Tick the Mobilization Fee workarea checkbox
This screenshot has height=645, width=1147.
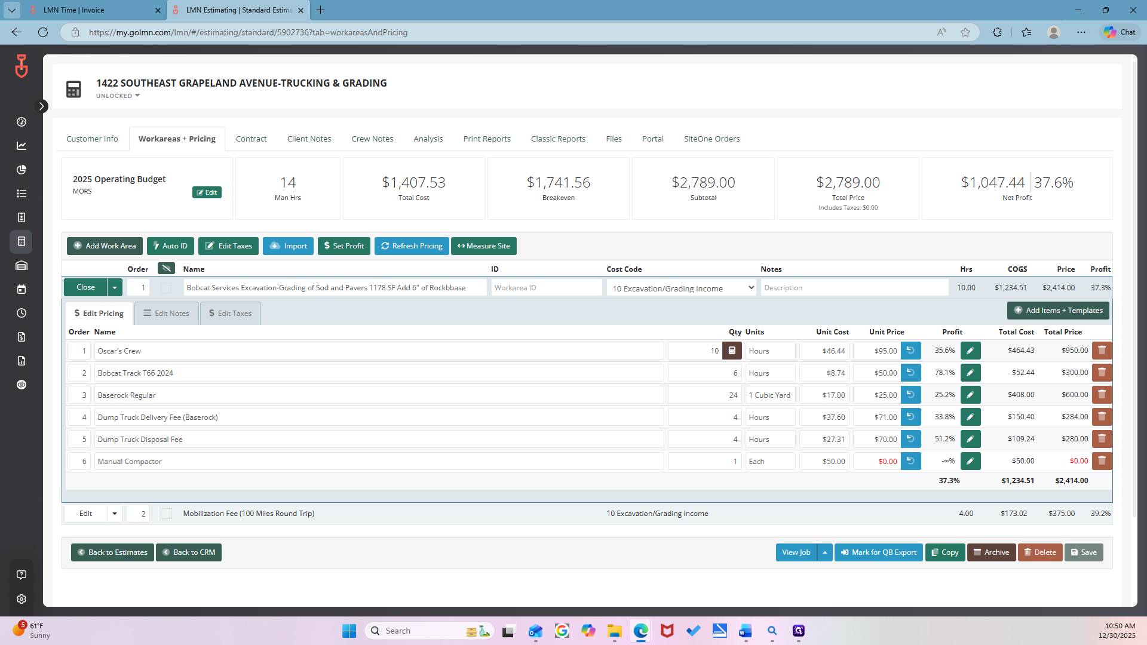(166, 514)
